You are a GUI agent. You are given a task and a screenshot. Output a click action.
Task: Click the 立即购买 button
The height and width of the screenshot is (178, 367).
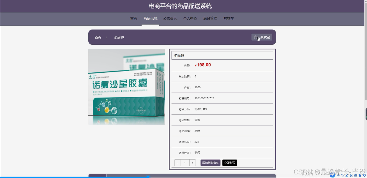tap(230, 163)
